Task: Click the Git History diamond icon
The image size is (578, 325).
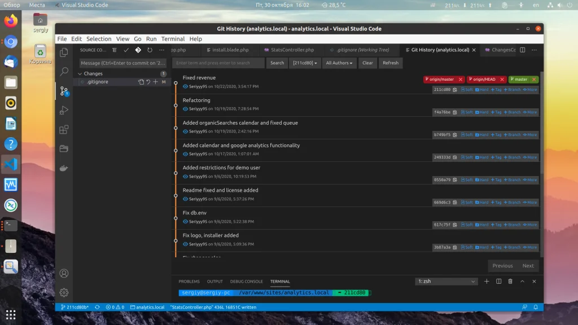Action: [138, 50]
